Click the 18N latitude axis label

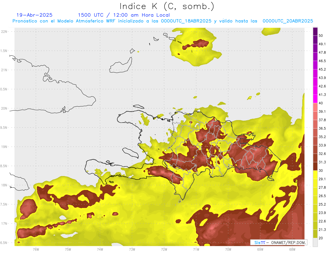[x=4, y=185]
